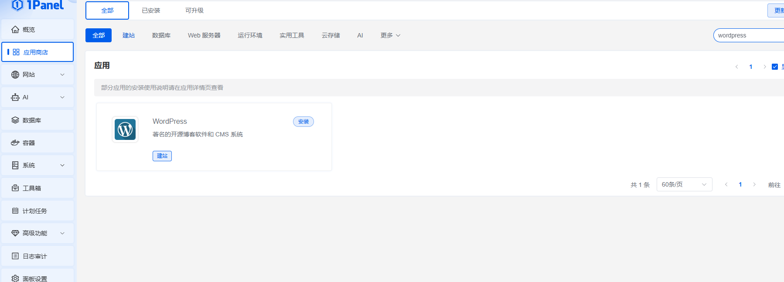Select the 建站 category filter
The image size is (784, 282).
click(x=129, y=35)
